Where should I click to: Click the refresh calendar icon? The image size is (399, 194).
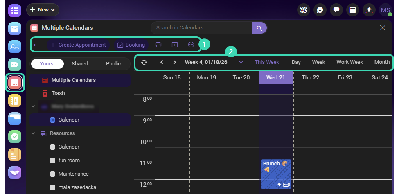pyautogui.click(x=144, y=62)
